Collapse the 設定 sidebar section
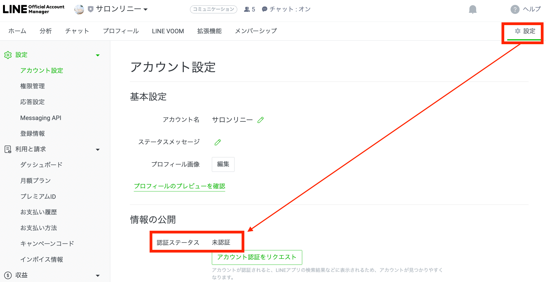The height and width of the screenshot is (282, 546). click(98, 55)
